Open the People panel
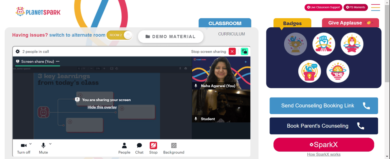The image size is (390, 159). click(x=124, y=148)
